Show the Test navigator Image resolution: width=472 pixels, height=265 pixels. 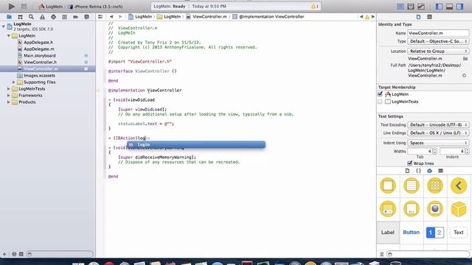point(53,17)
